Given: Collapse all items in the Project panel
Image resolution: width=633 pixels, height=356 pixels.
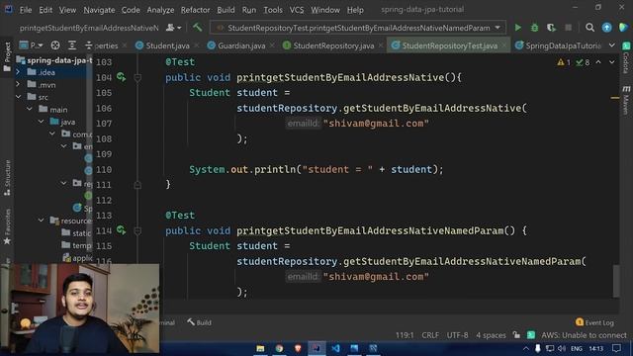Looking at the screenshot, I should pos(88,45).
